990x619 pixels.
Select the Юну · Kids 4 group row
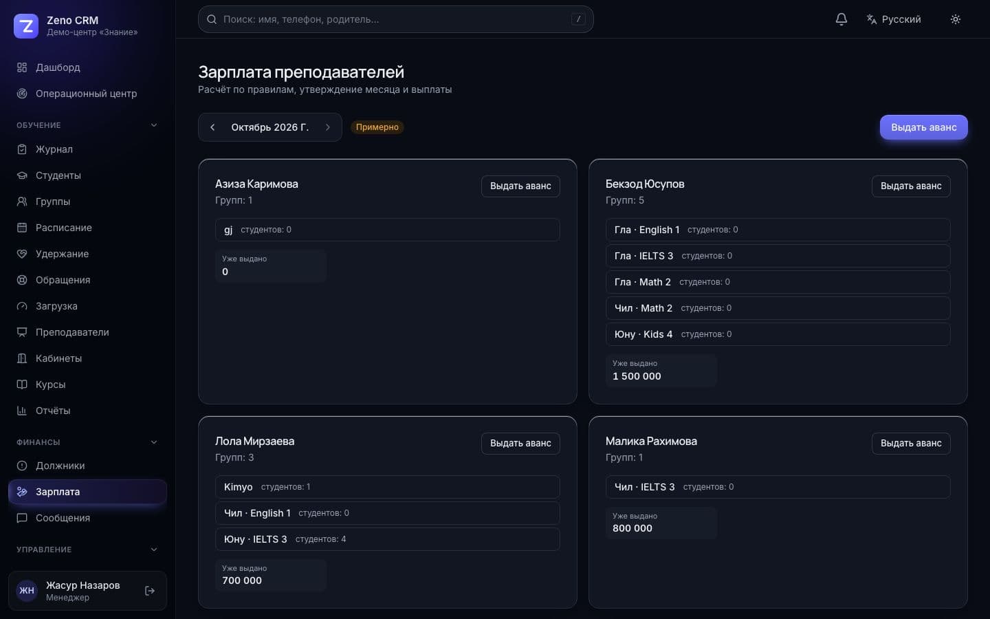point(778,334)
